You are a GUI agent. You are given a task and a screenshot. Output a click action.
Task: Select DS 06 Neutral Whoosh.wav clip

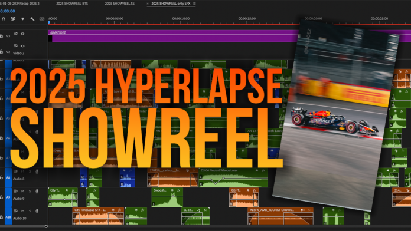pyautogui.click(x=233, y=177)
